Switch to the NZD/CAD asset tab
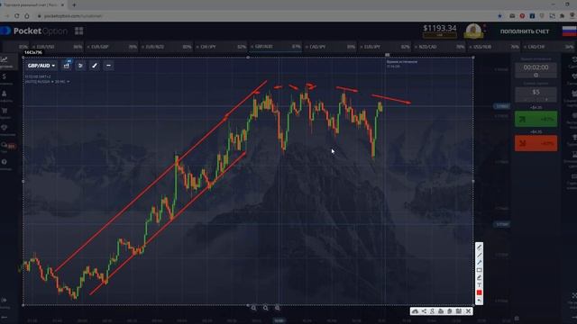577x324 pixels. (440, 47)
